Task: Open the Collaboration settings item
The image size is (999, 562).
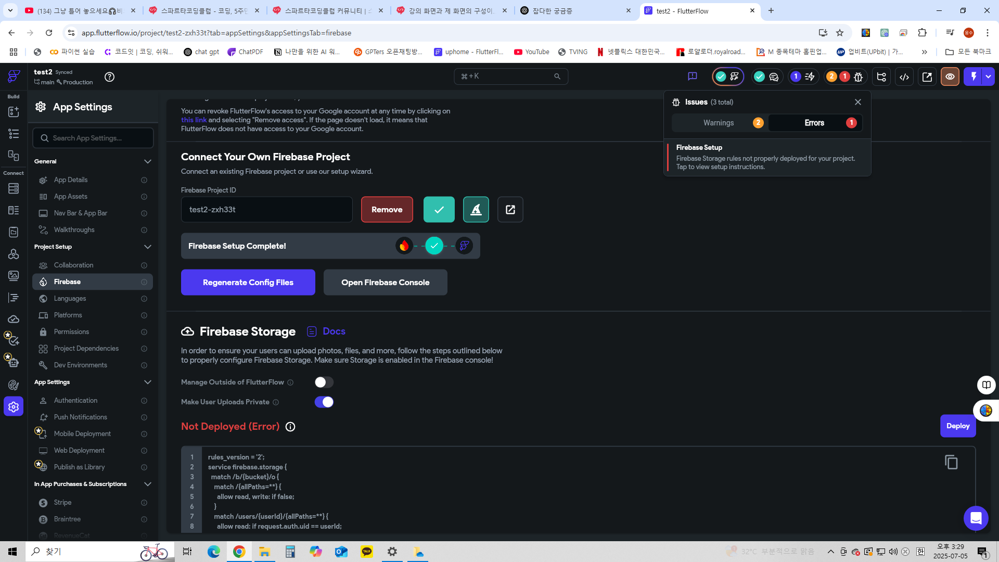Action: coord(93,265)
